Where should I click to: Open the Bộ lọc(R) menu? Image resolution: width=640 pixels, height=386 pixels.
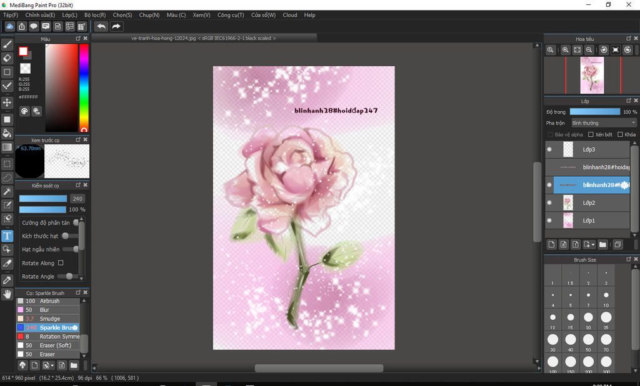[95, 15]
